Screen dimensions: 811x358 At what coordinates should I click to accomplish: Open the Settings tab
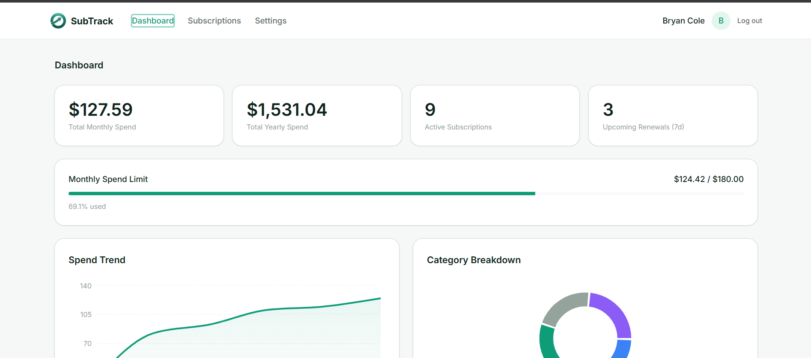pos(271,21)
